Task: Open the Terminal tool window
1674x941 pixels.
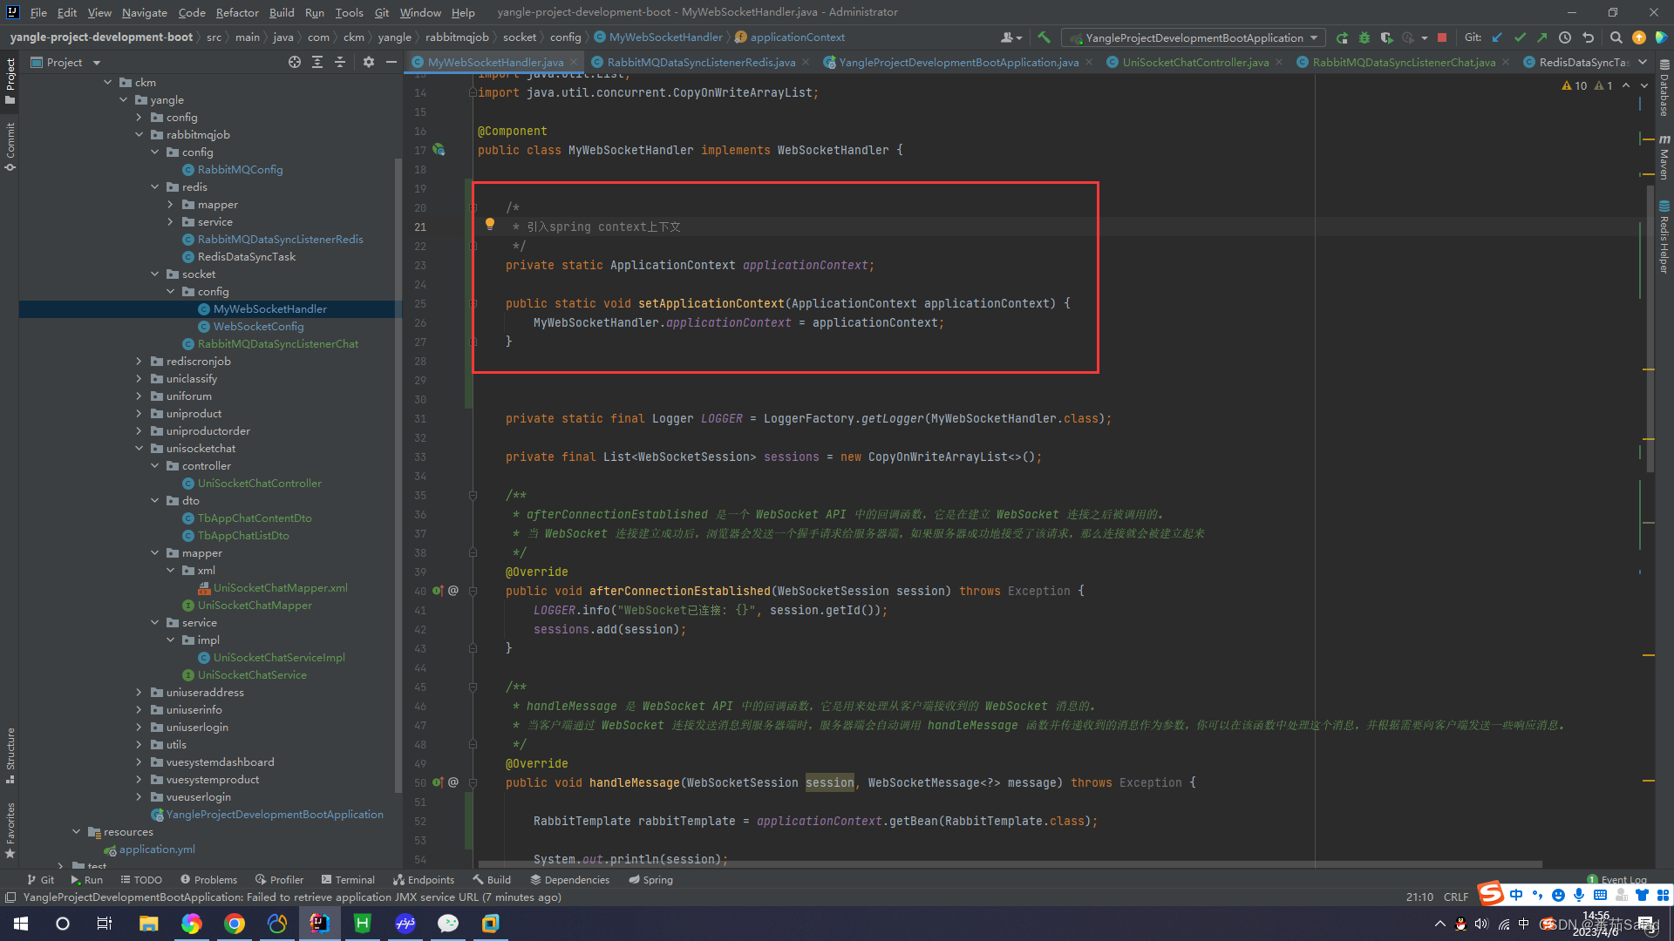Action: [x=348, y=879]
